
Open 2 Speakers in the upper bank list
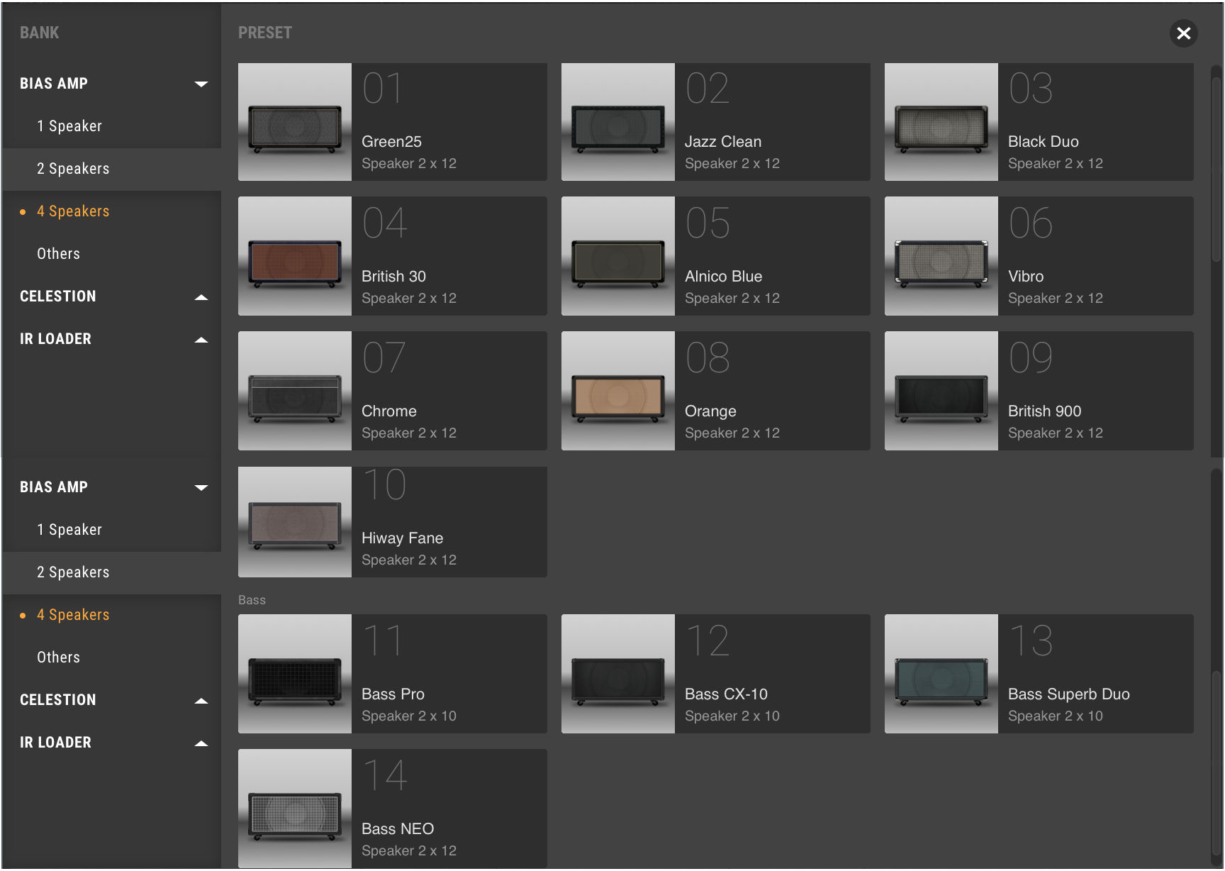coord(111,169)
